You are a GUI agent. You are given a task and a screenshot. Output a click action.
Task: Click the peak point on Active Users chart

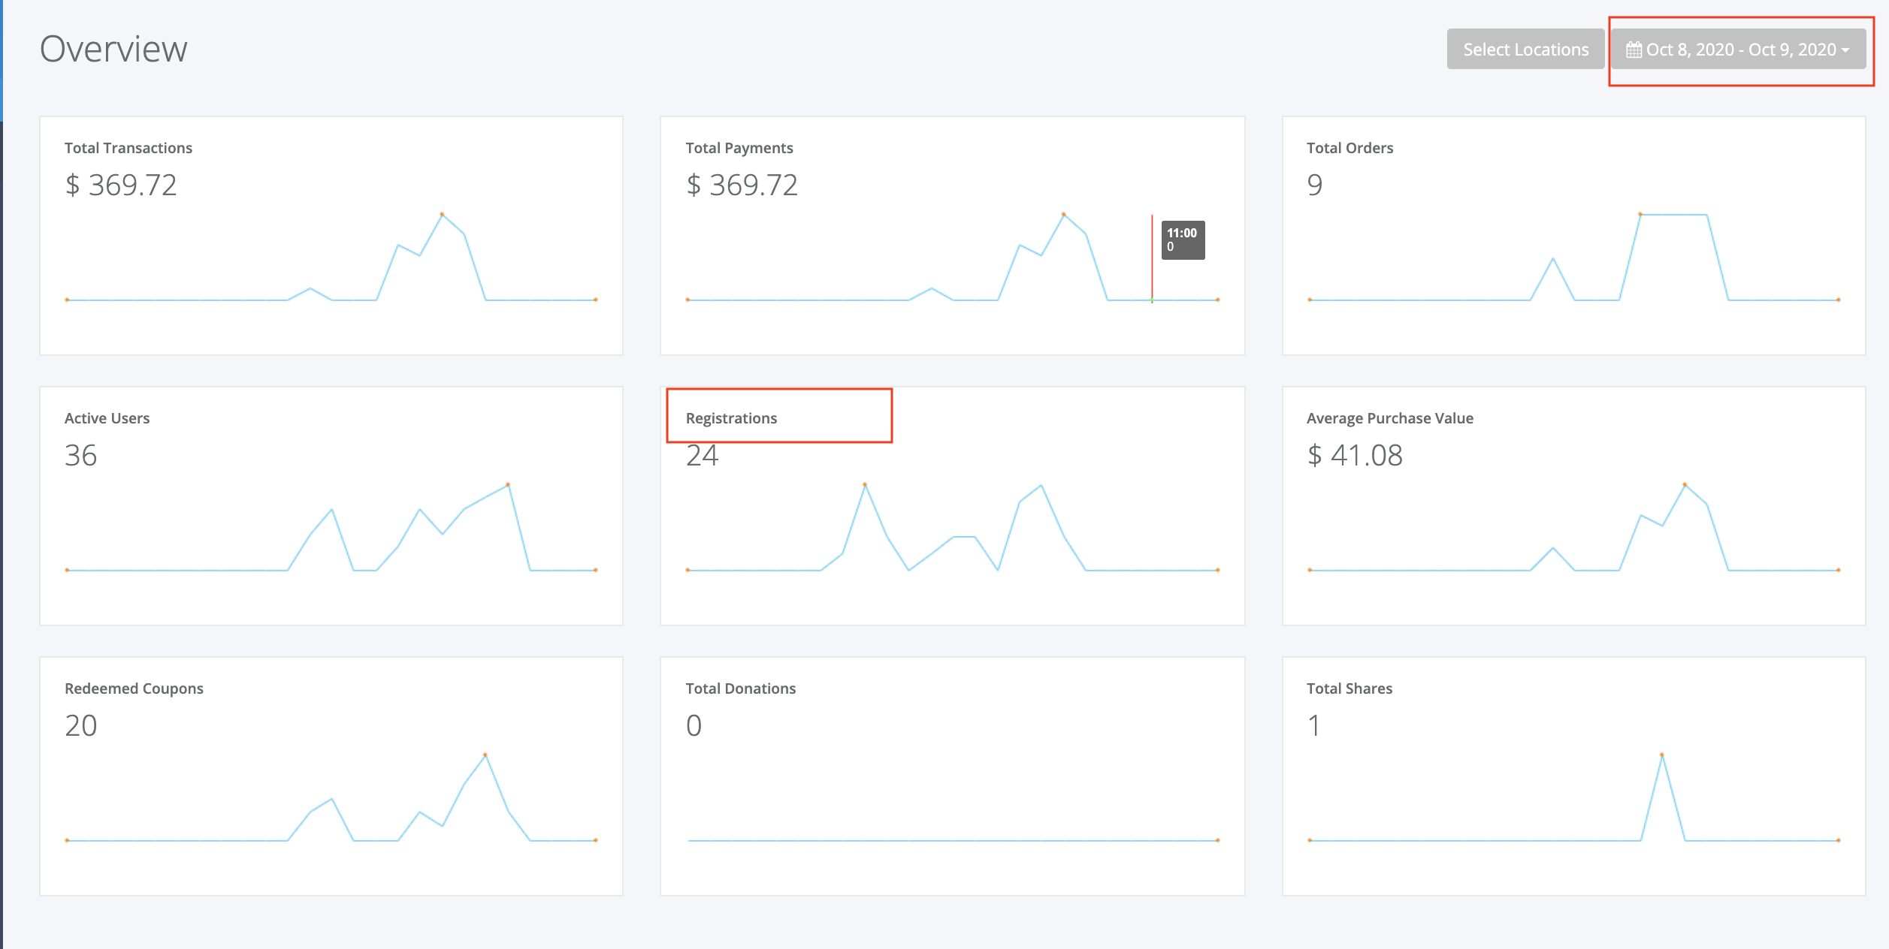pyautogui.click(x=508, y=485)
